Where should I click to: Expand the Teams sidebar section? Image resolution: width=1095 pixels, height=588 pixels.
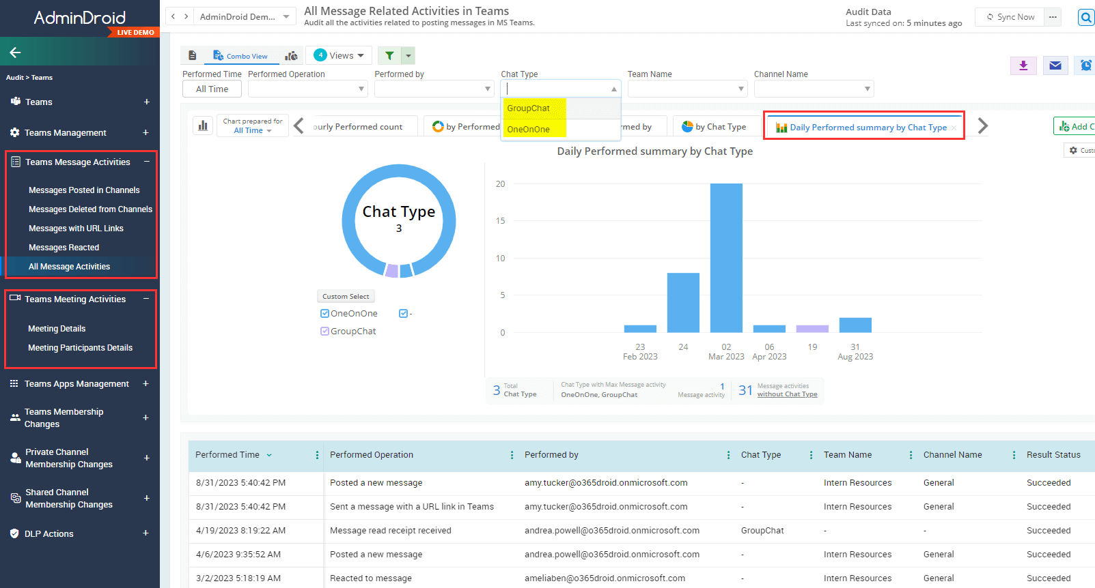tap(146, 102)
